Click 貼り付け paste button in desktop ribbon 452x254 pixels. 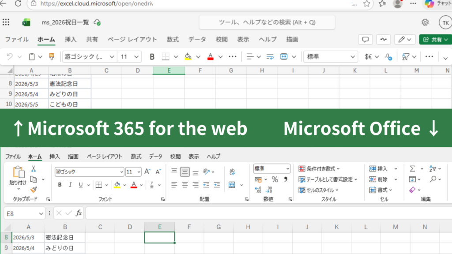18,175
